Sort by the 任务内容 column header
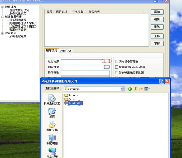This screenshot has width=182, height=158. (x=115, y=12)
